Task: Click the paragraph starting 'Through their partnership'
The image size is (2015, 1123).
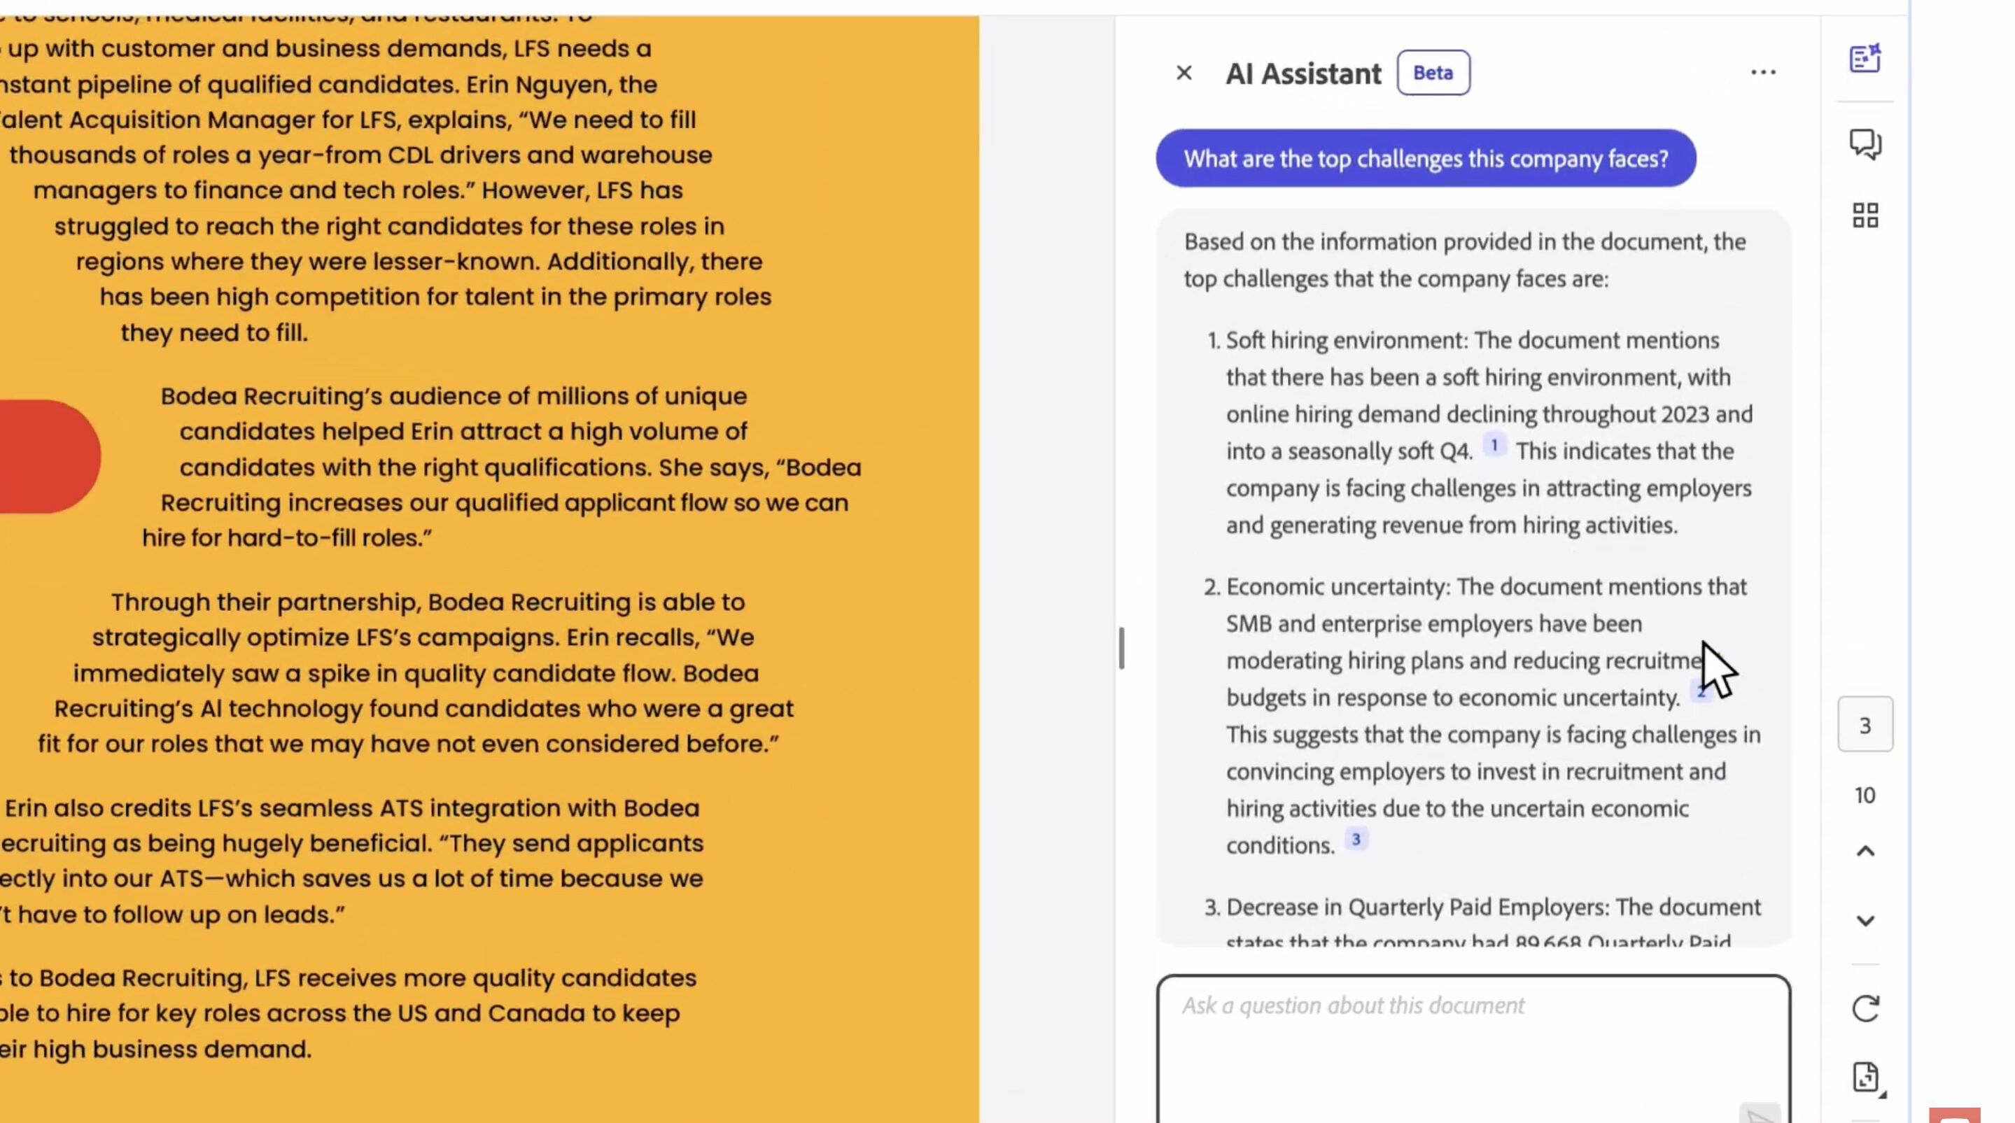Action: click(x=416, y=672)
